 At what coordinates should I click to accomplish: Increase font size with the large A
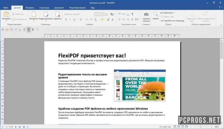click(x=108, y=20)
